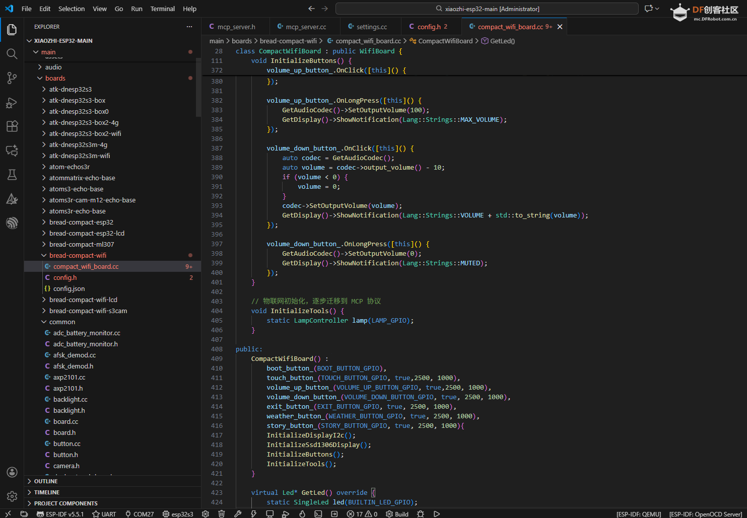The image size is (747, 518).
Task: Open the ESP-IDF Espressif sidebar icon
Action: point(12,223)
